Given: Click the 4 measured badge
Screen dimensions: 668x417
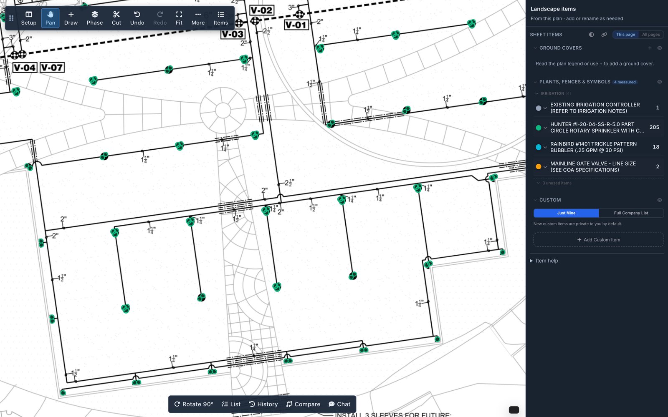Looking at the screenshot, I should 625,82.
